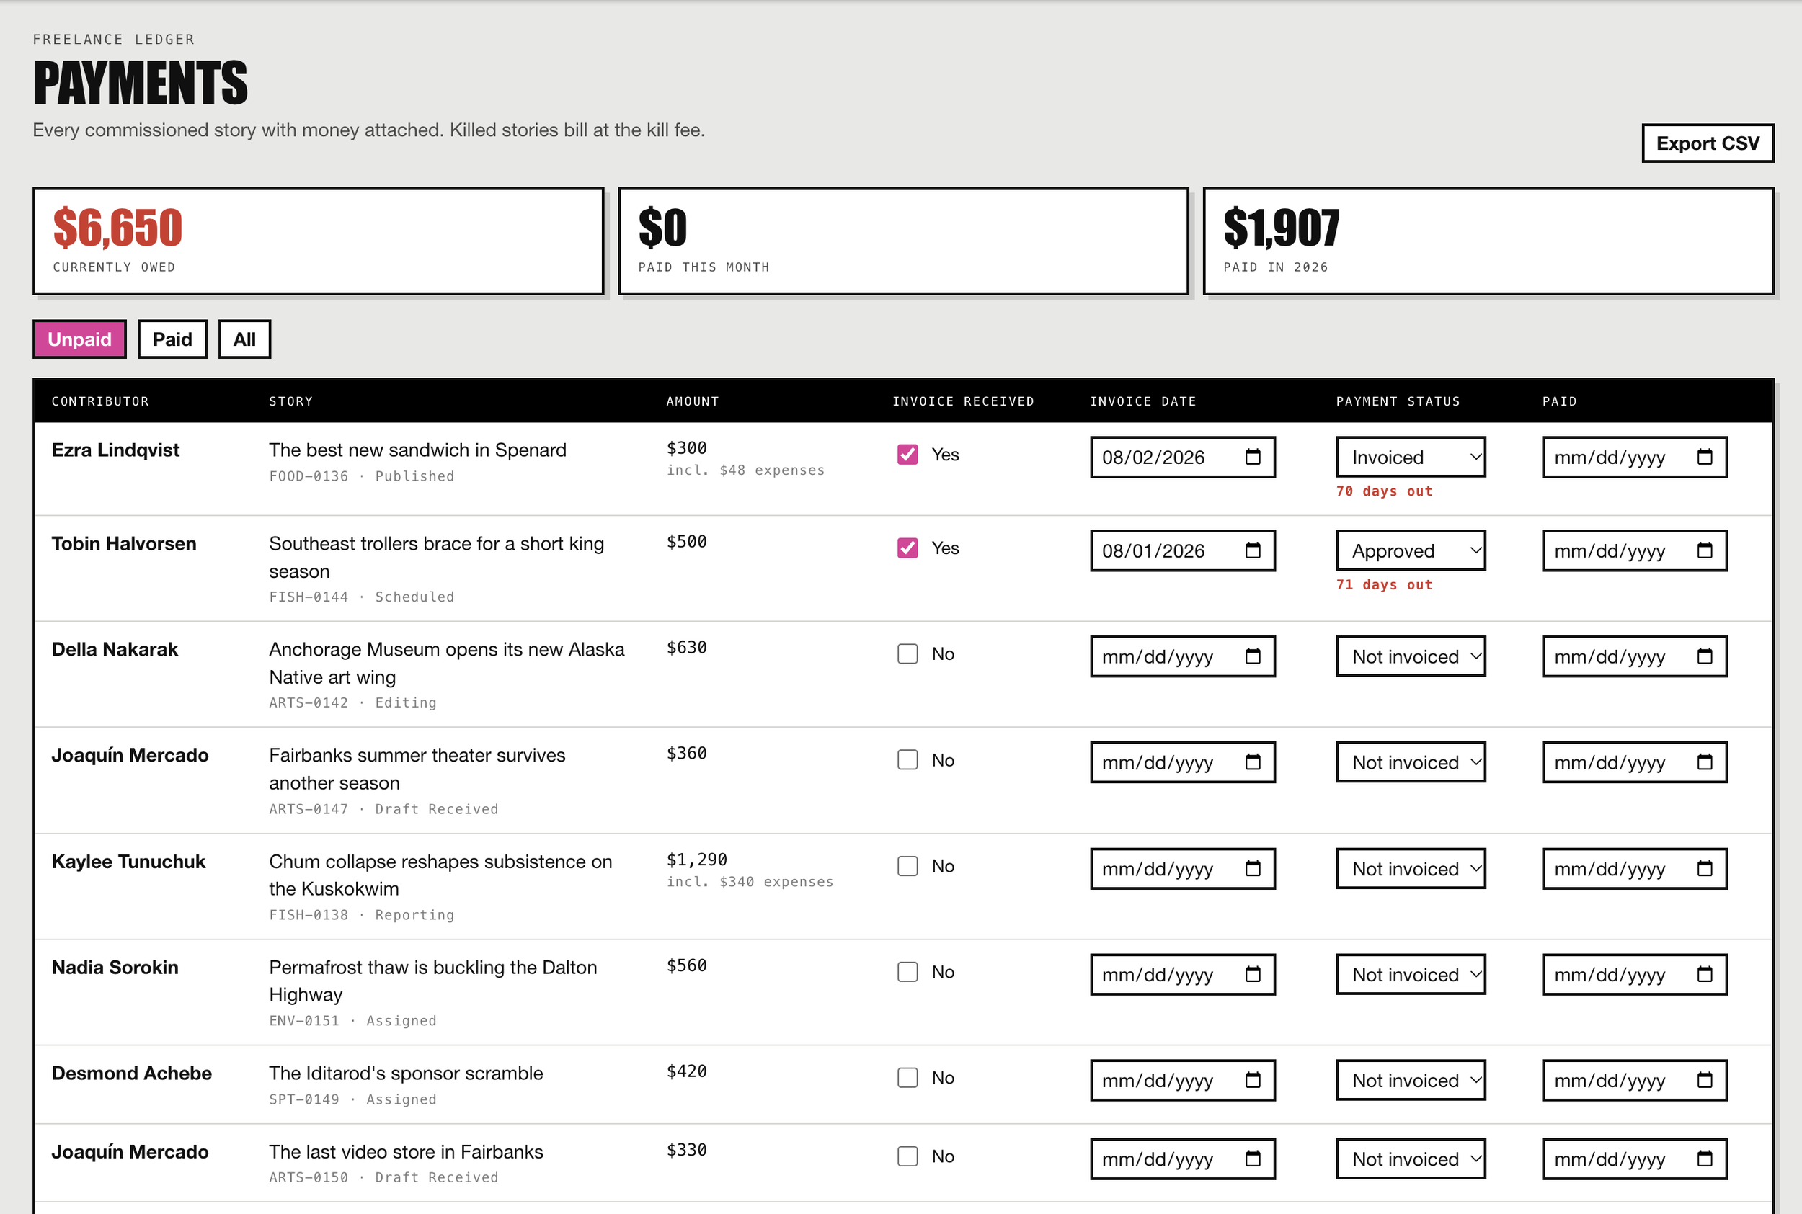Viewport: 1802px width, 1214px height.
Task: Click story The best new sandwich in Spenard
Action: 417,450
